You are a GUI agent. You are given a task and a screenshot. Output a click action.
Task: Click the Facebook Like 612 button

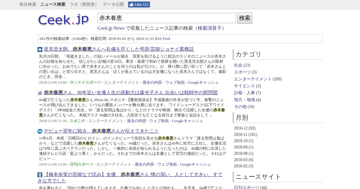point(139,4)
